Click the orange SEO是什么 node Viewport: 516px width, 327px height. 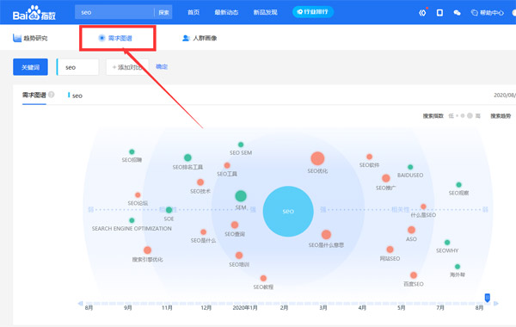pyautogui.click(x=203, y=232)
